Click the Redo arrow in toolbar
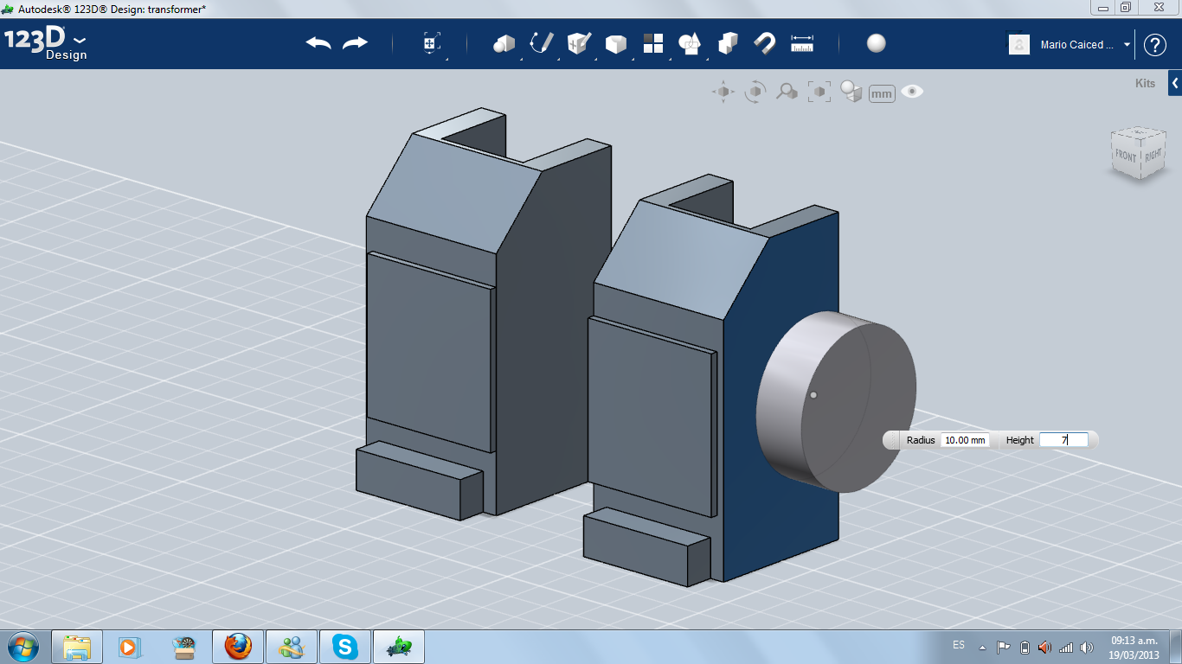 355,43
